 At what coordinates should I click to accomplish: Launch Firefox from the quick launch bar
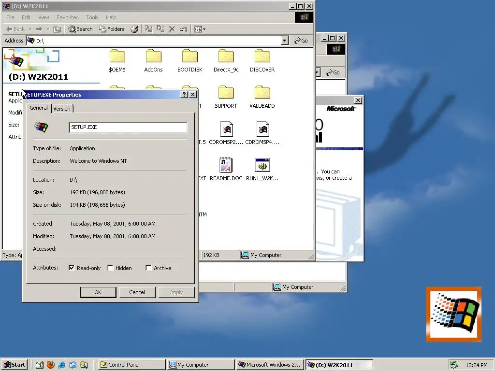click(x=50, y=365)
